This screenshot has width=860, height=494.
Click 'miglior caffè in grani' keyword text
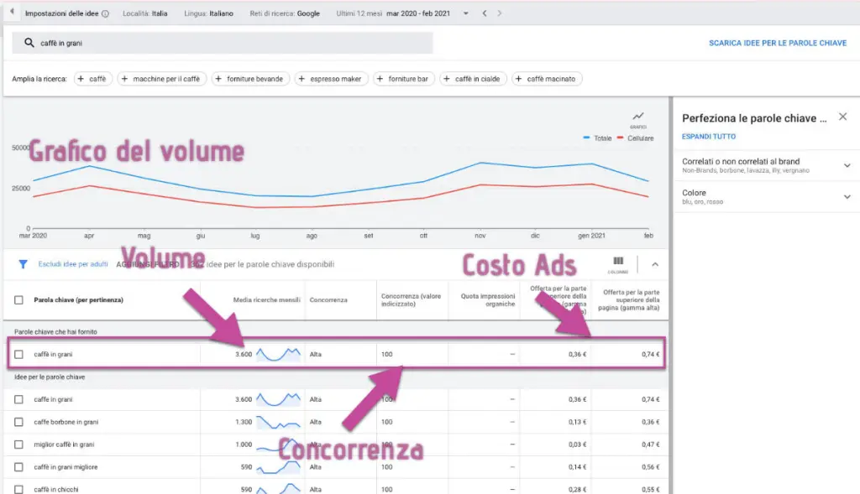(64, 445)
